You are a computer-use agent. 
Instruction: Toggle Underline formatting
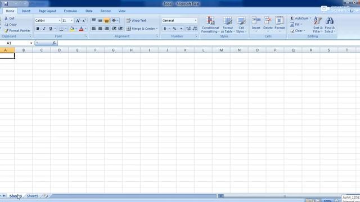point(50,29)
